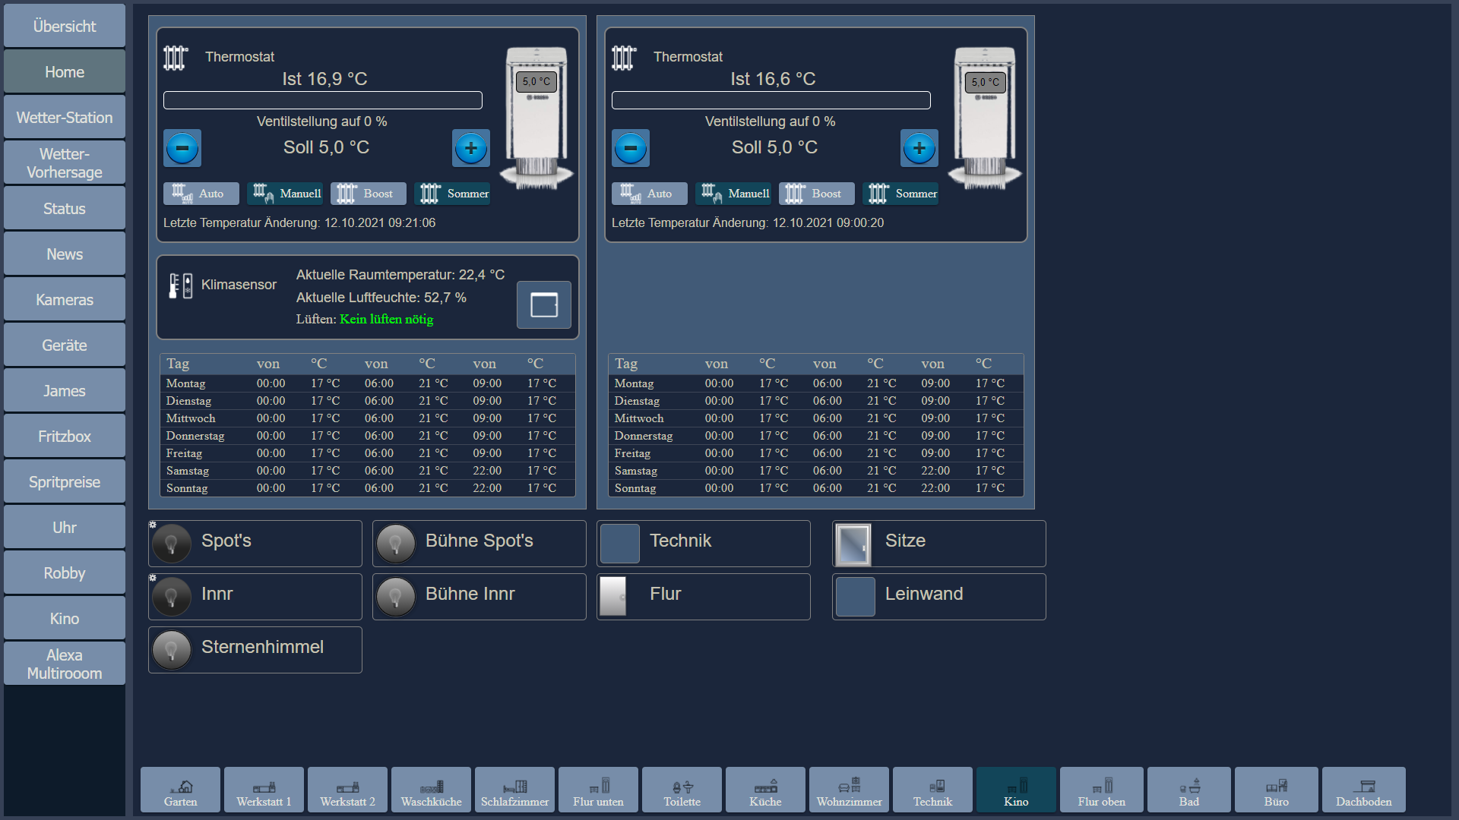This screenshot has width=1459, height=820.
Task: Open Wetter-Vorhersage page
Action: coord(65,162)
